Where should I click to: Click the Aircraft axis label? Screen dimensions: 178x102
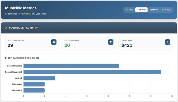[x=19, y=78]
